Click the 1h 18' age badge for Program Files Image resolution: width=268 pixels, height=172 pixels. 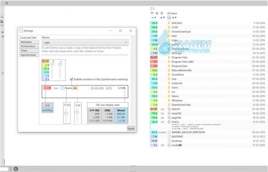[154, 57]
